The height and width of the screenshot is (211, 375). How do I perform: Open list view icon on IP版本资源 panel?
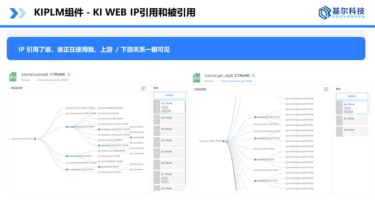tap(144, 88)
